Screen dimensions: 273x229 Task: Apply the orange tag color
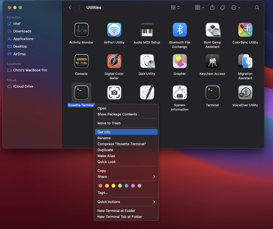click(107, 186)
